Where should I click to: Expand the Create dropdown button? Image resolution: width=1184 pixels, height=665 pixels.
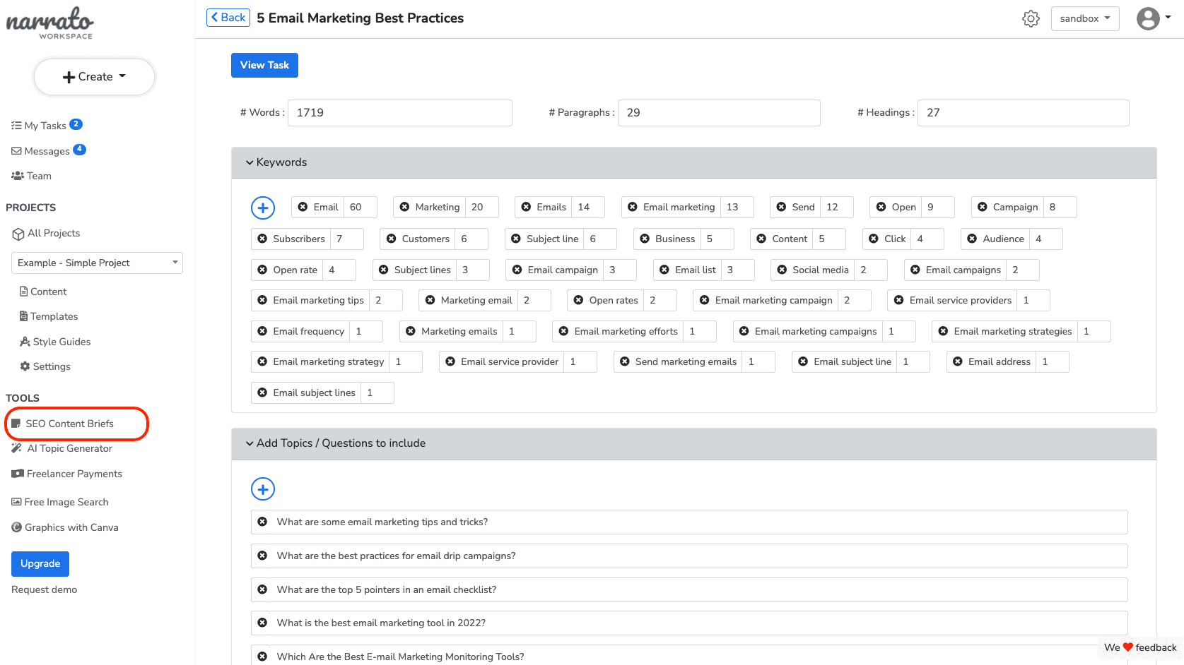point(94,76)
